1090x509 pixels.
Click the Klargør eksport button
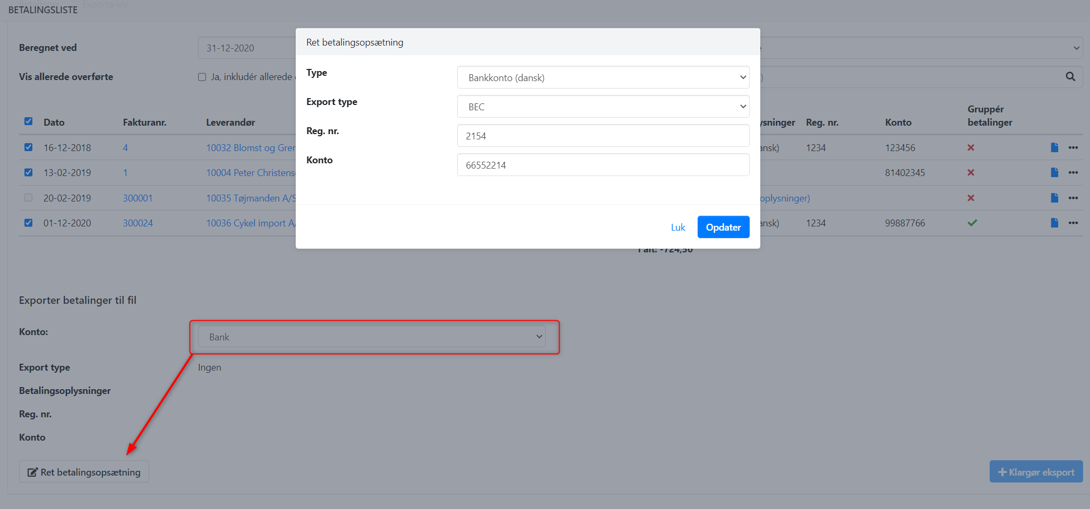1036,472
